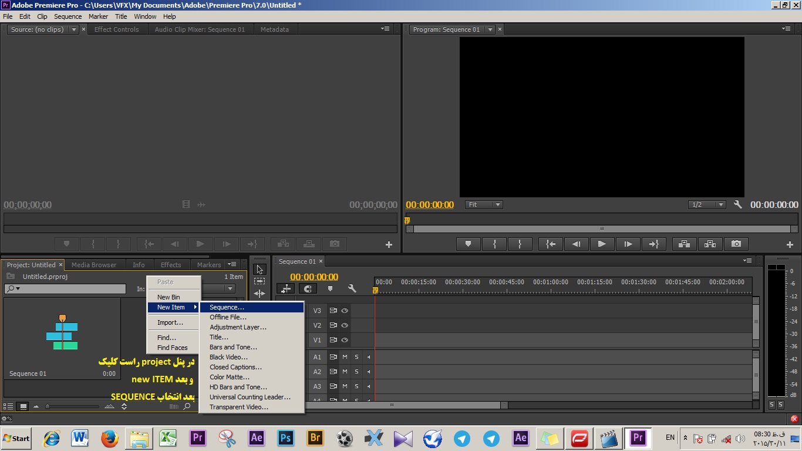Mark Out point in Program monitor

pos(520,244)
